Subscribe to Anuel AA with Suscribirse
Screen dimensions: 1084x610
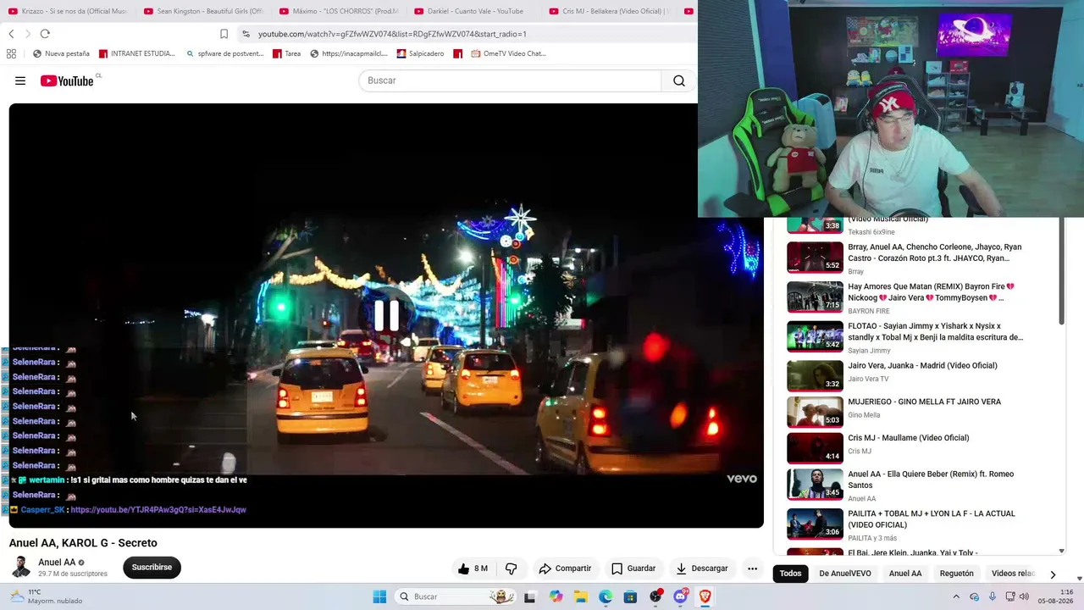[x=152, y=568]
